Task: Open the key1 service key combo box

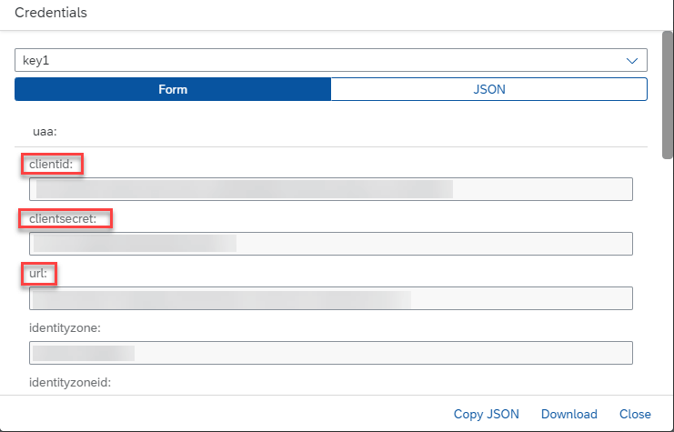Action: [x=330, y=60]
